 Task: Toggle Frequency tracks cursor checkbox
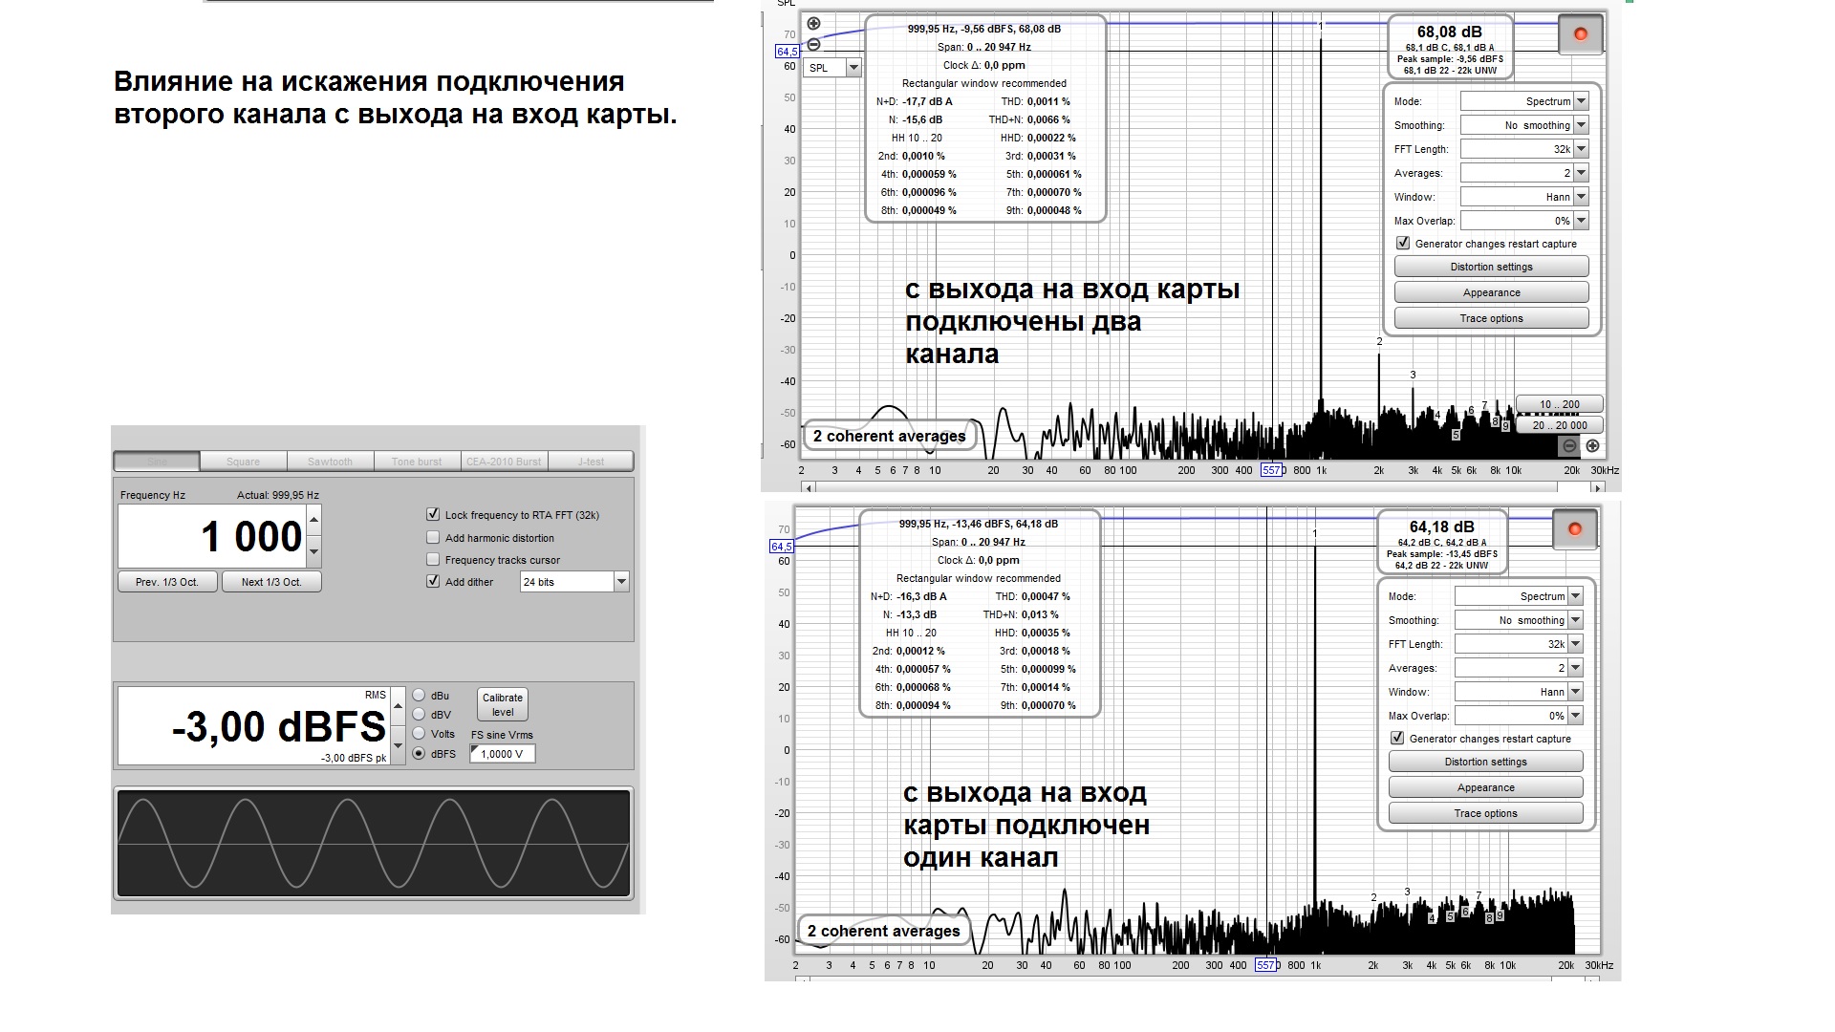(433, 559)
